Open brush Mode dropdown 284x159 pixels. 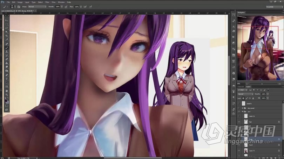coord(37,7)
